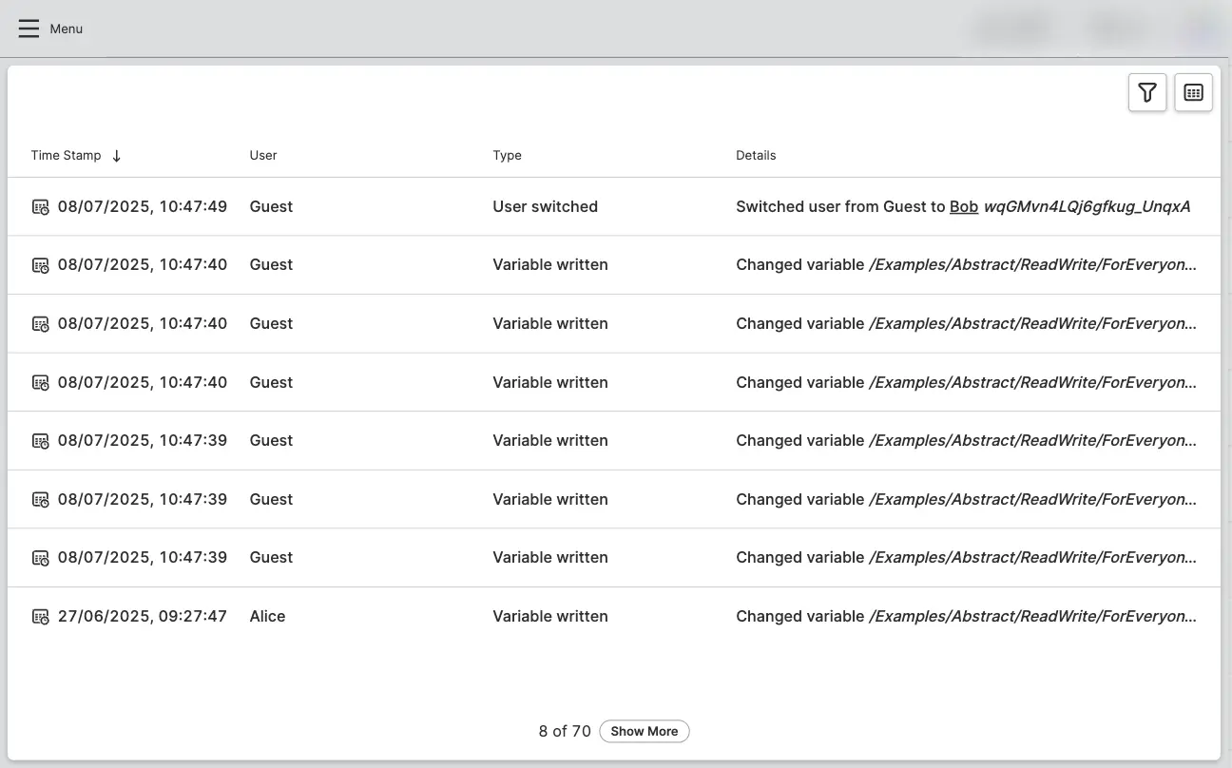
Task: Click the 8 of 70 entries counter
Action: coord(565,731)
